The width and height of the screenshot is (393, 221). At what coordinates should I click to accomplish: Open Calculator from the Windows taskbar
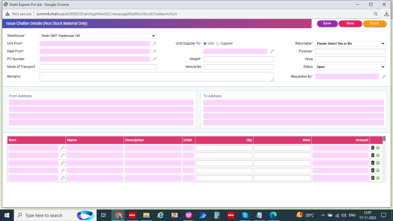pos(217,215)
